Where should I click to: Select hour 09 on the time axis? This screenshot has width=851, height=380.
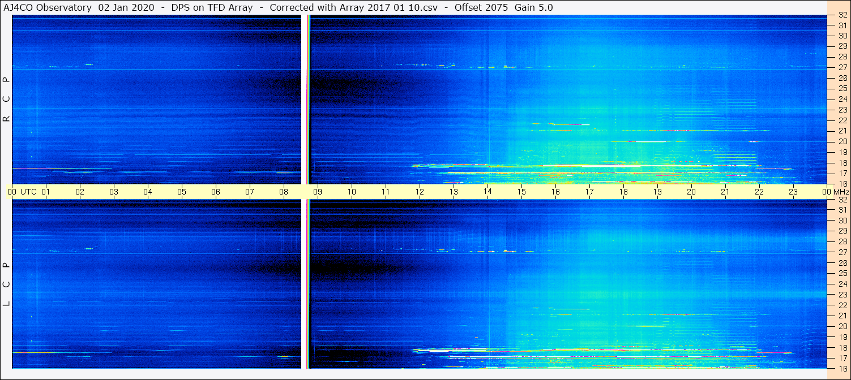coord(318,192)
